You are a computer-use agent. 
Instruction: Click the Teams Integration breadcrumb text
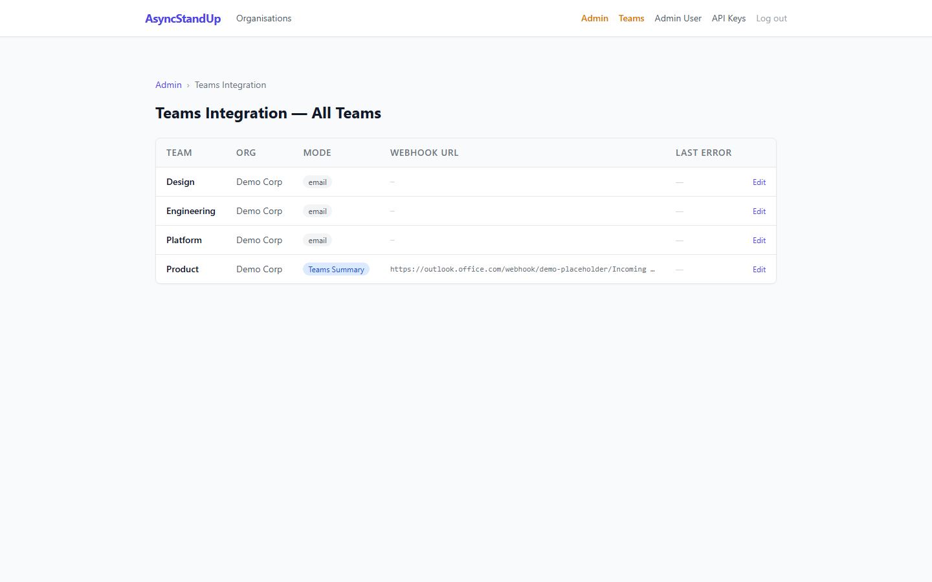230,85
